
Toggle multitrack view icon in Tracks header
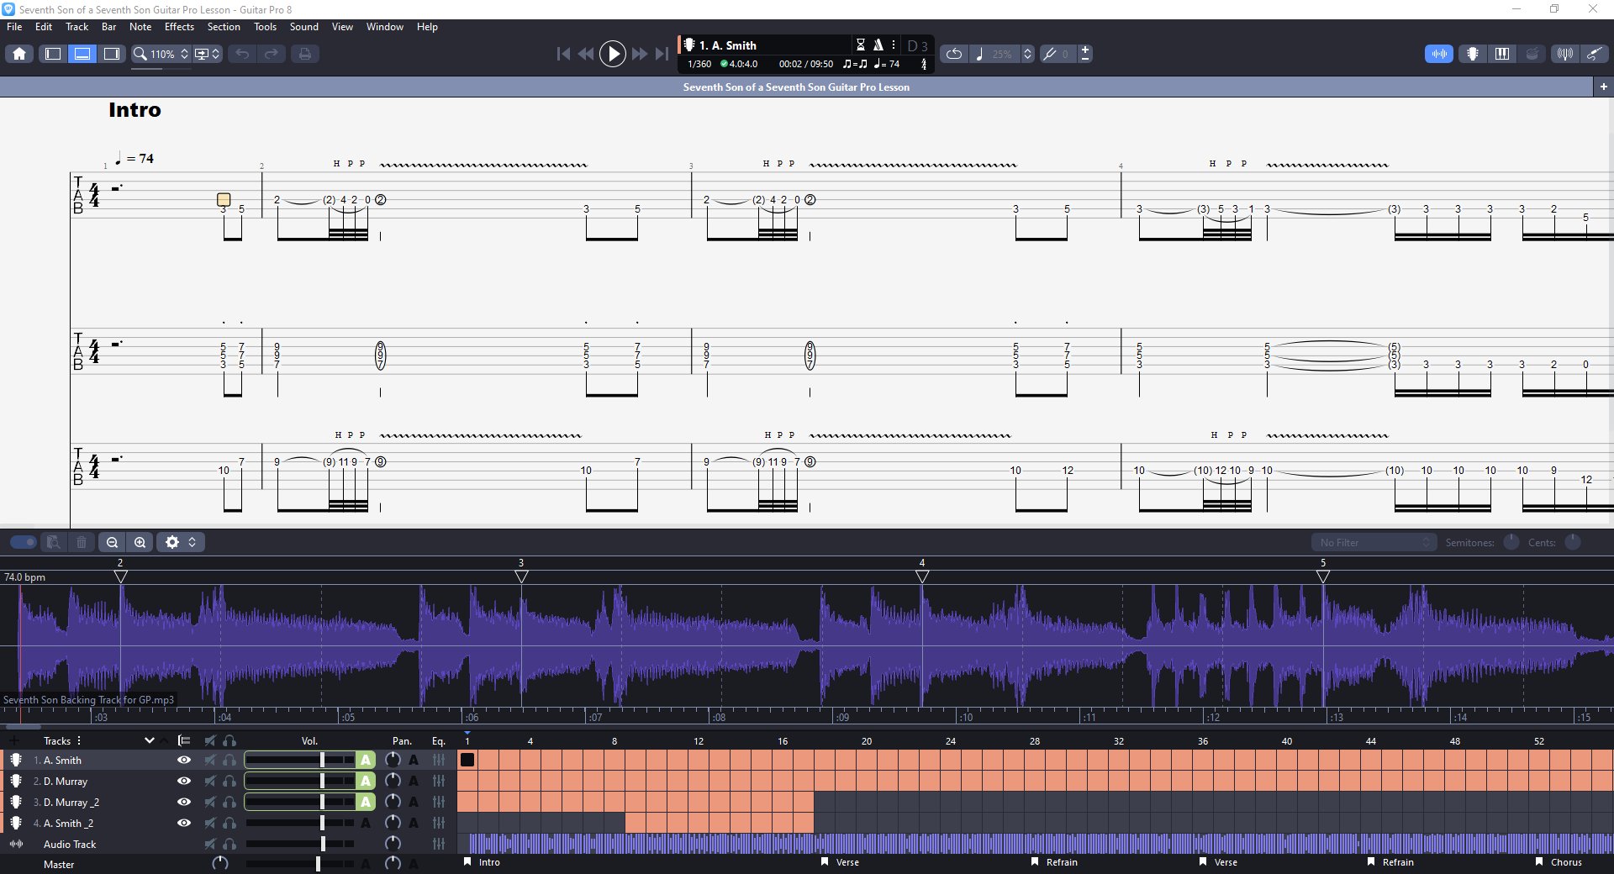click(183, 740)
